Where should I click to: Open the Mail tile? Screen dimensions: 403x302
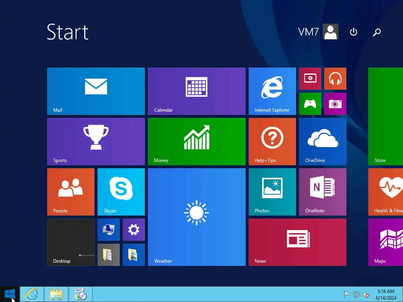(96, 91)
